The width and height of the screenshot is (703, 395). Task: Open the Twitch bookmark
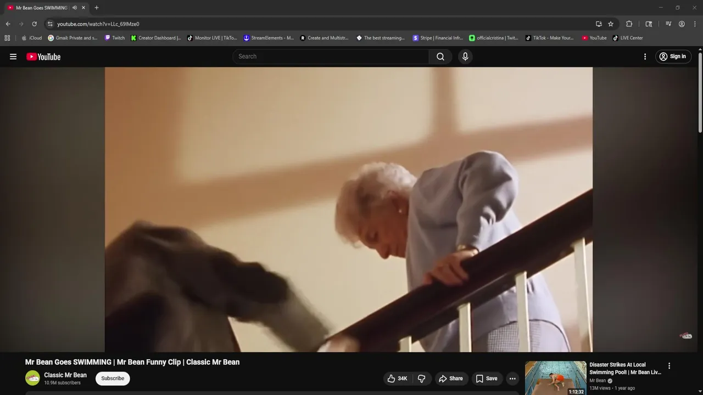[115, 38]
